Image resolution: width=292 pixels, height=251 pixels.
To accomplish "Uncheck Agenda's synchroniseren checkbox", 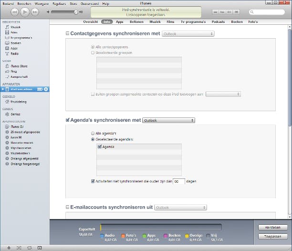I will (67, 120).
